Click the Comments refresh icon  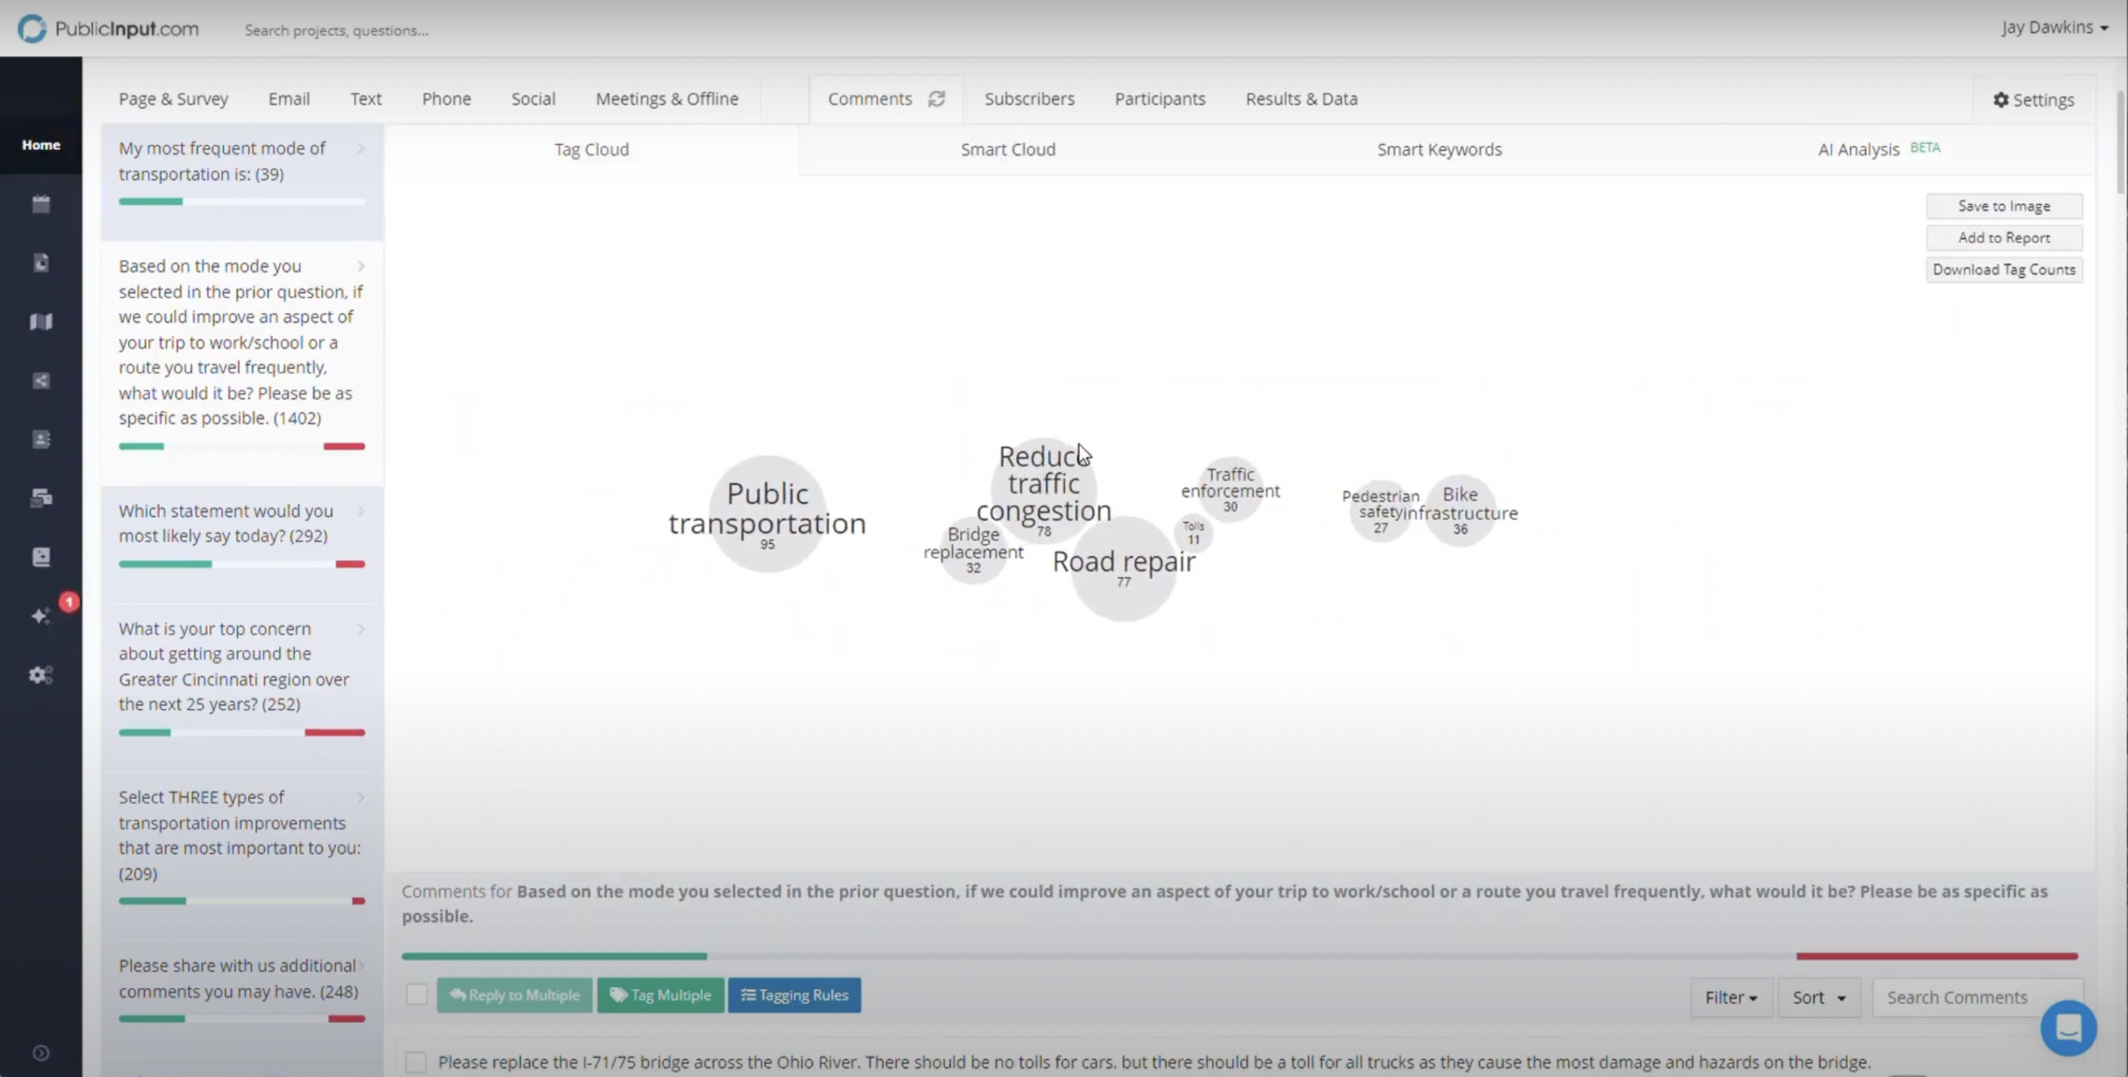[x=937, y=98]
